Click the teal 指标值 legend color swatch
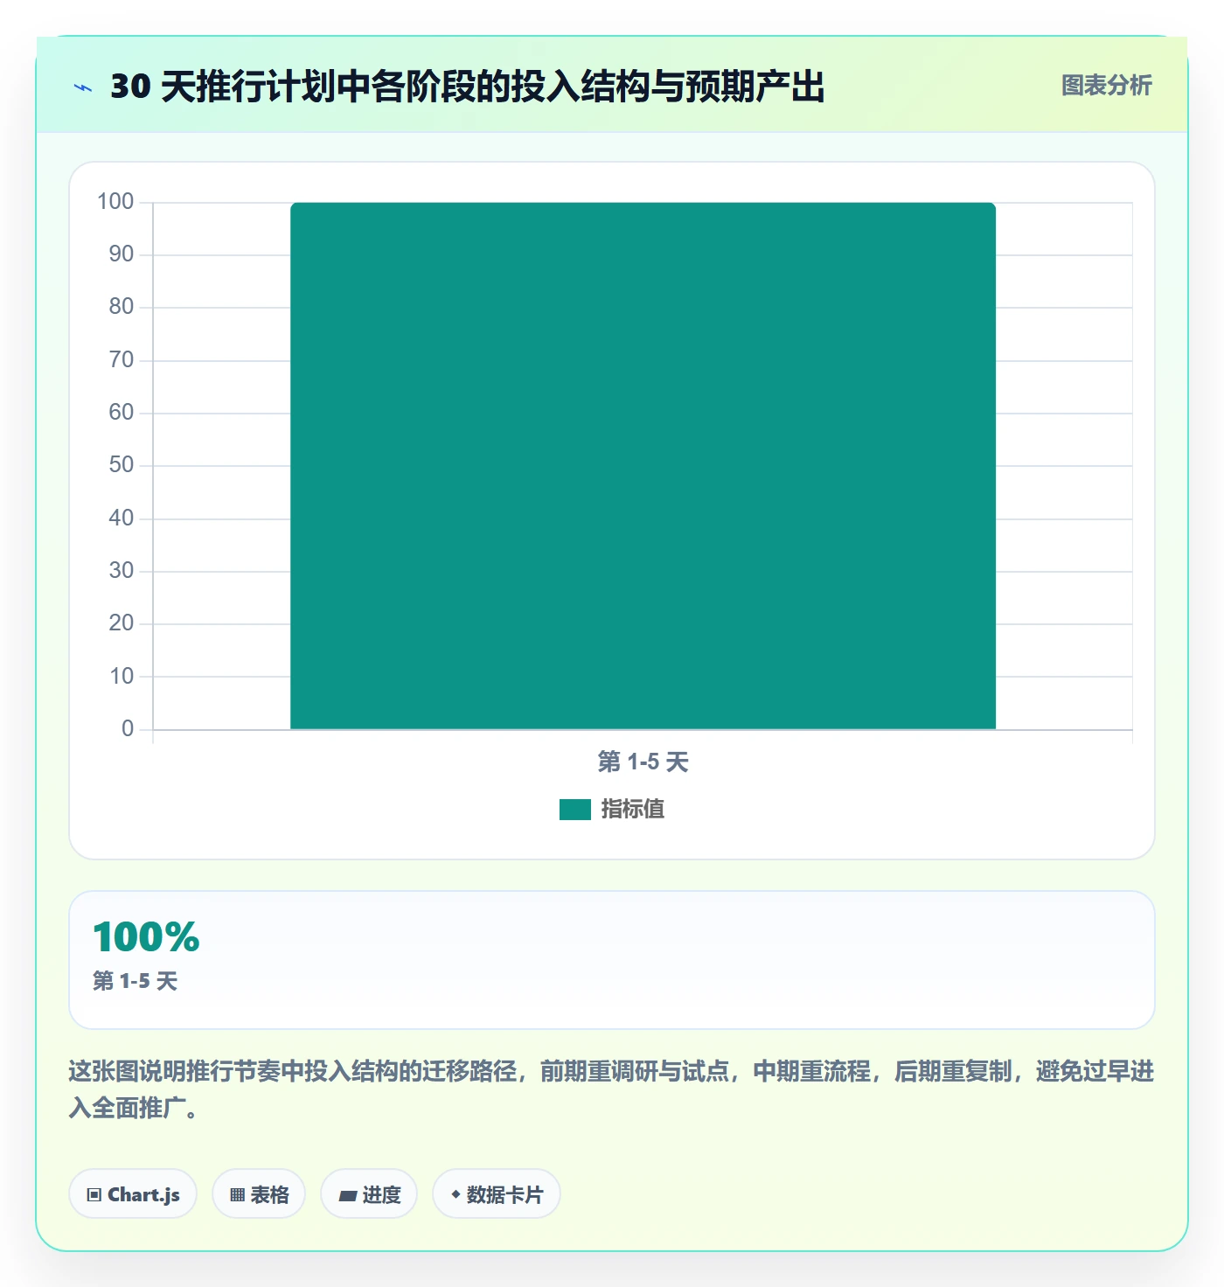Viewport: 1224px width, 1287px height. (575, 810)
